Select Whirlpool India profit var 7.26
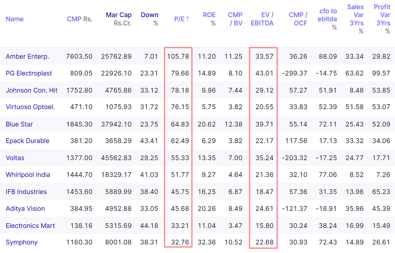The height and width of the screenshot is (253, 395). 383,175
